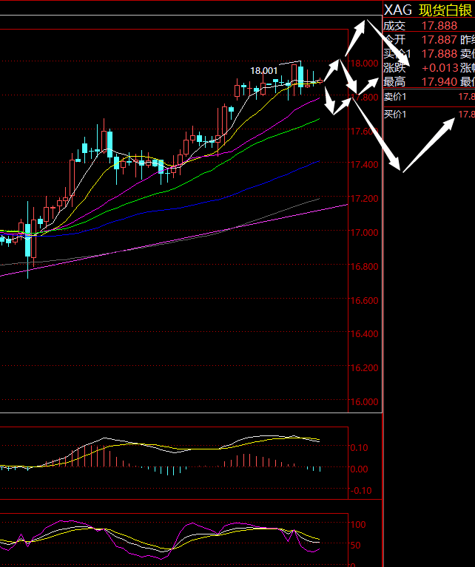This screenshot has height=567, width=475.
Task: Click the 100 level on oscillator axis
Action: click(x=358, y=524)
